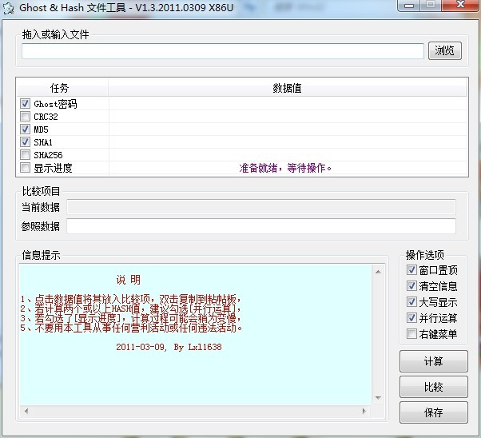Uncheck the MD5 task checkbox
This screenshot has height=438, width=481.
(x=26, y=129)
